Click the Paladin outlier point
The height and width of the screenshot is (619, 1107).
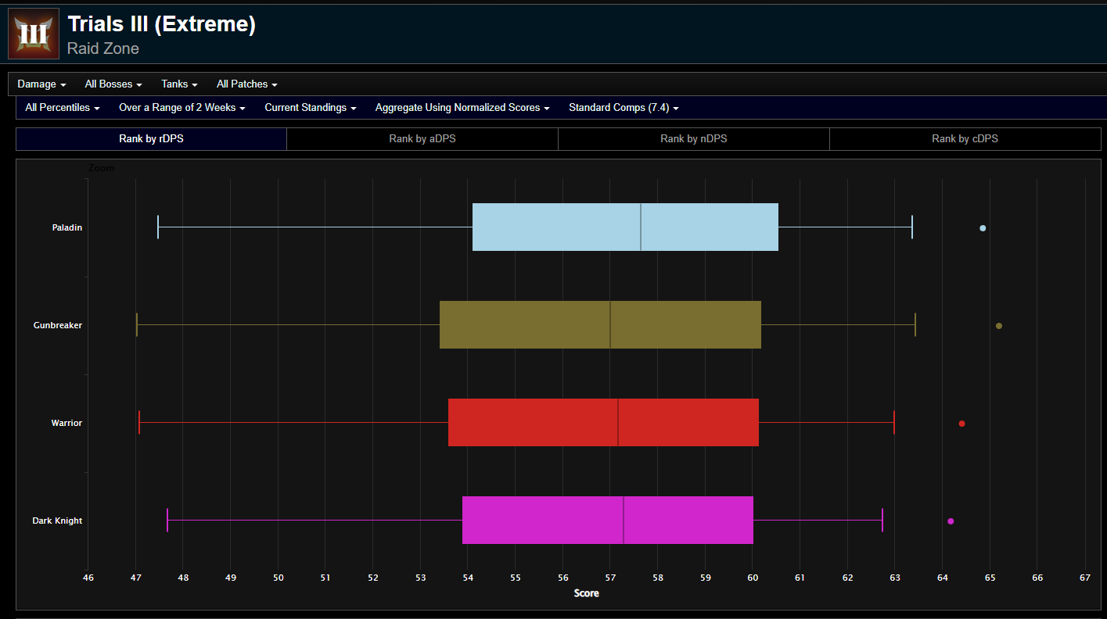(x=983, y=228)
